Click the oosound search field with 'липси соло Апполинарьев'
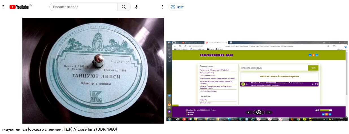The height and width of the screenshot is (134, 349). point(274,68)
